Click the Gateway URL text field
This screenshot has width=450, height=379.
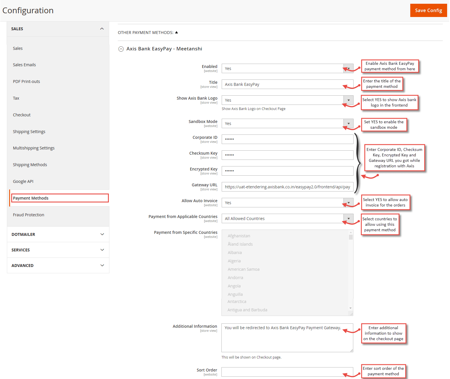(287, 187)
